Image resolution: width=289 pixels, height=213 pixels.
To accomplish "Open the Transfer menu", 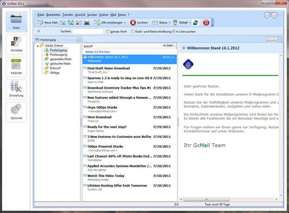I will [68, 14].
